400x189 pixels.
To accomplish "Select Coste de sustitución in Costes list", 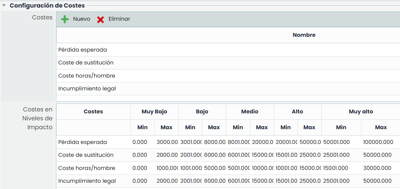I will [86, 63].
